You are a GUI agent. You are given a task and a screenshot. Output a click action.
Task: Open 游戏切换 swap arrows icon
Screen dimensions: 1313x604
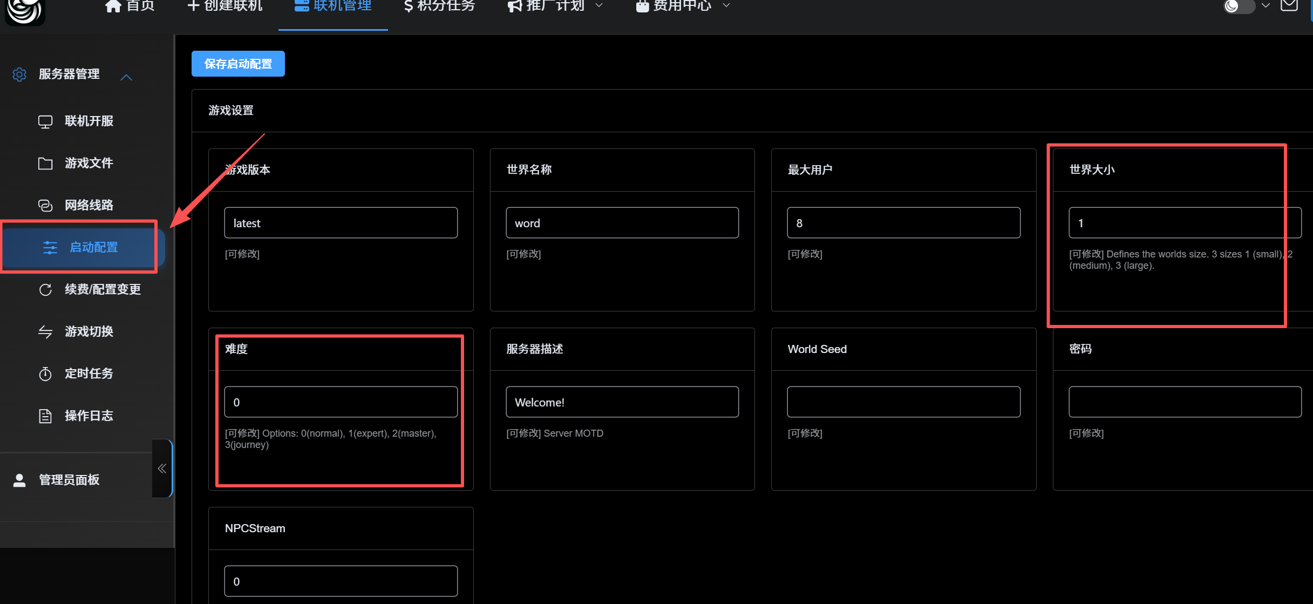[45, 332]
